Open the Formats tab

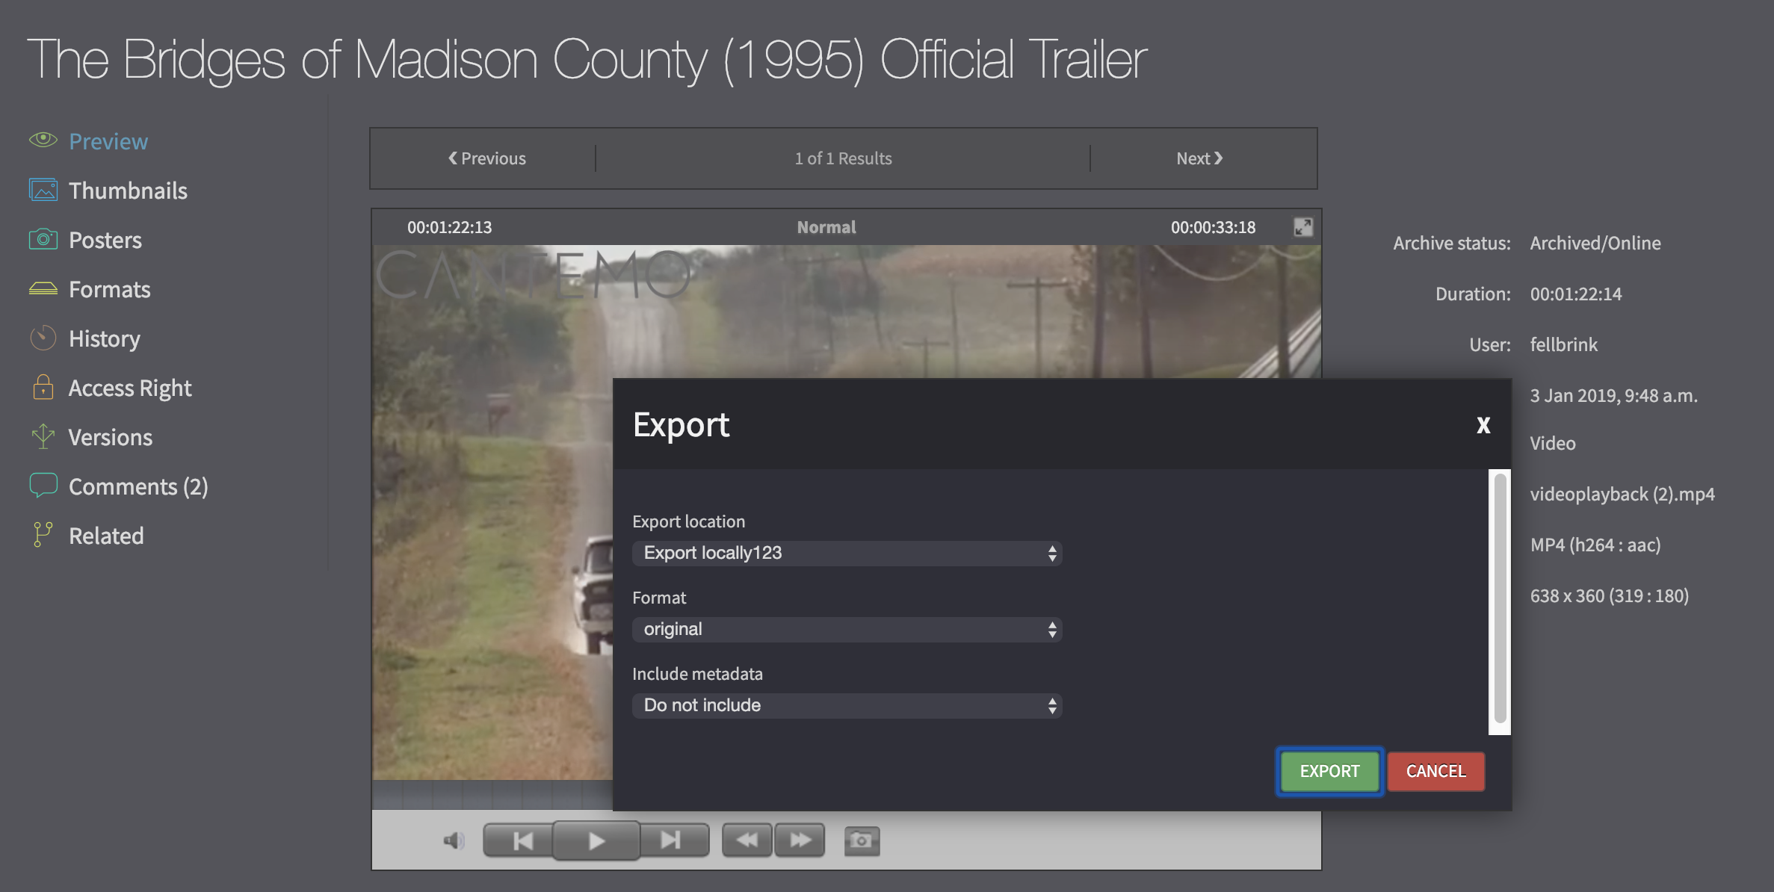pyautogui.click(x=110, y=289)
